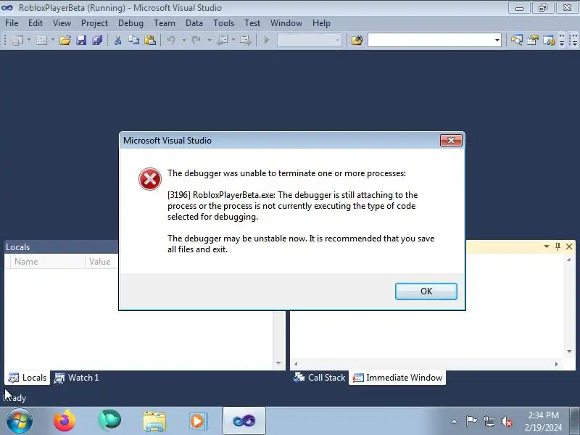
Task: Open the Data menu
Action: pyautogui.click(x=194, y=23)
